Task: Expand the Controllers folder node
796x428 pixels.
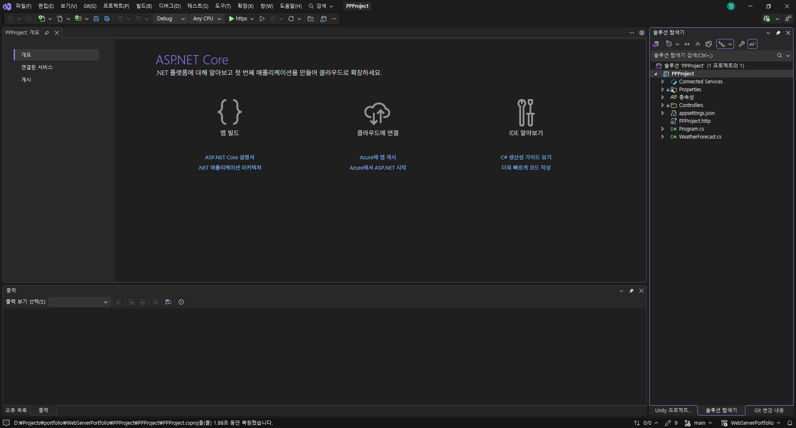Action: (663, 105)
